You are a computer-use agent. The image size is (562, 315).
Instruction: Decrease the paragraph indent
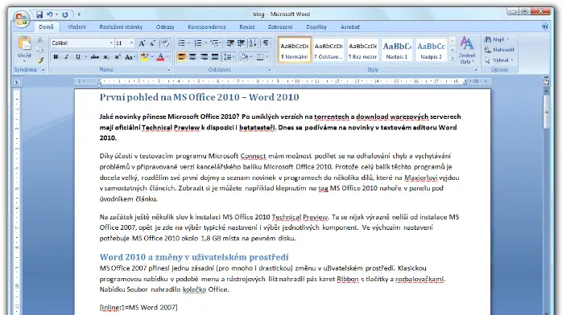tap(230, 43)
